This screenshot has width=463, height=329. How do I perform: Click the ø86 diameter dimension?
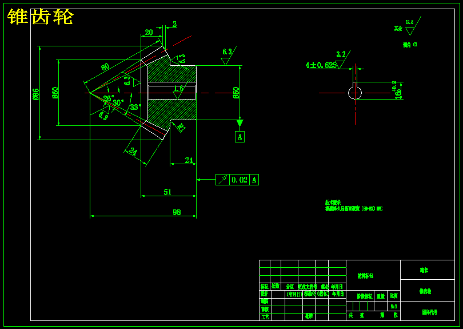36,94
